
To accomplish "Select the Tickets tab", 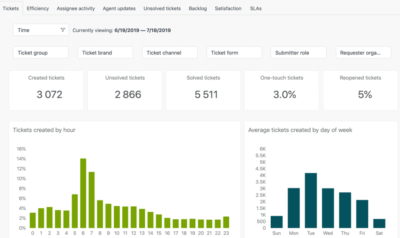I will point(11,8).
